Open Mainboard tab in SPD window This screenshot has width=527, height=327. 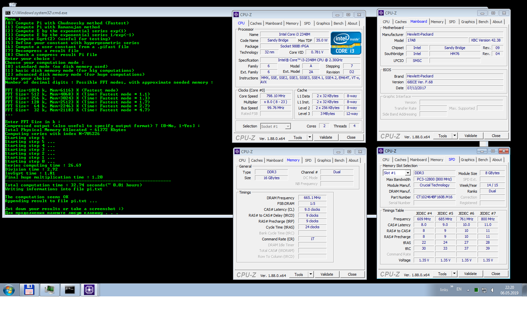[418, 160]
